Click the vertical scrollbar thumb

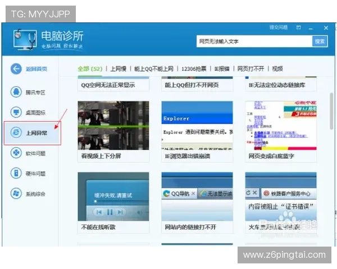[331, 111]
